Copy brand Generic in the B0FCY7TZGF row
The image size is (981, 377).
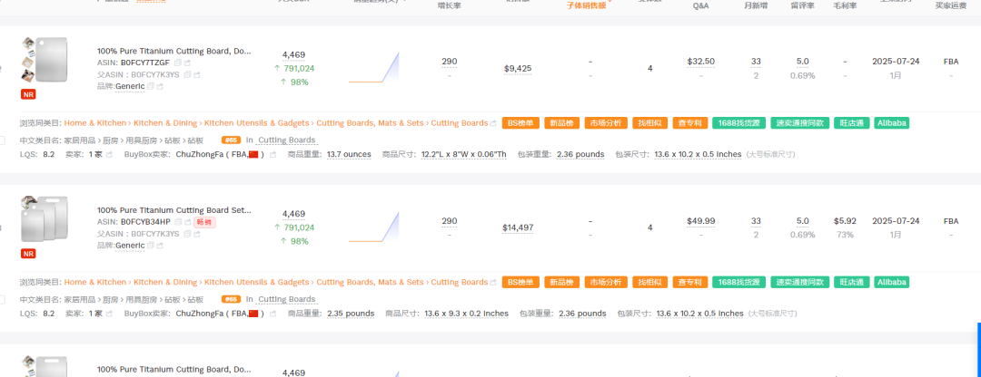tap(151, 86)
